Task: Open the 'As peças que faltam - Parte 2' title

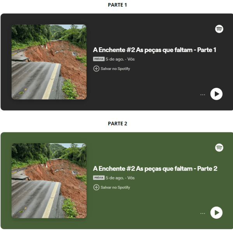Action: pos(155,169)
